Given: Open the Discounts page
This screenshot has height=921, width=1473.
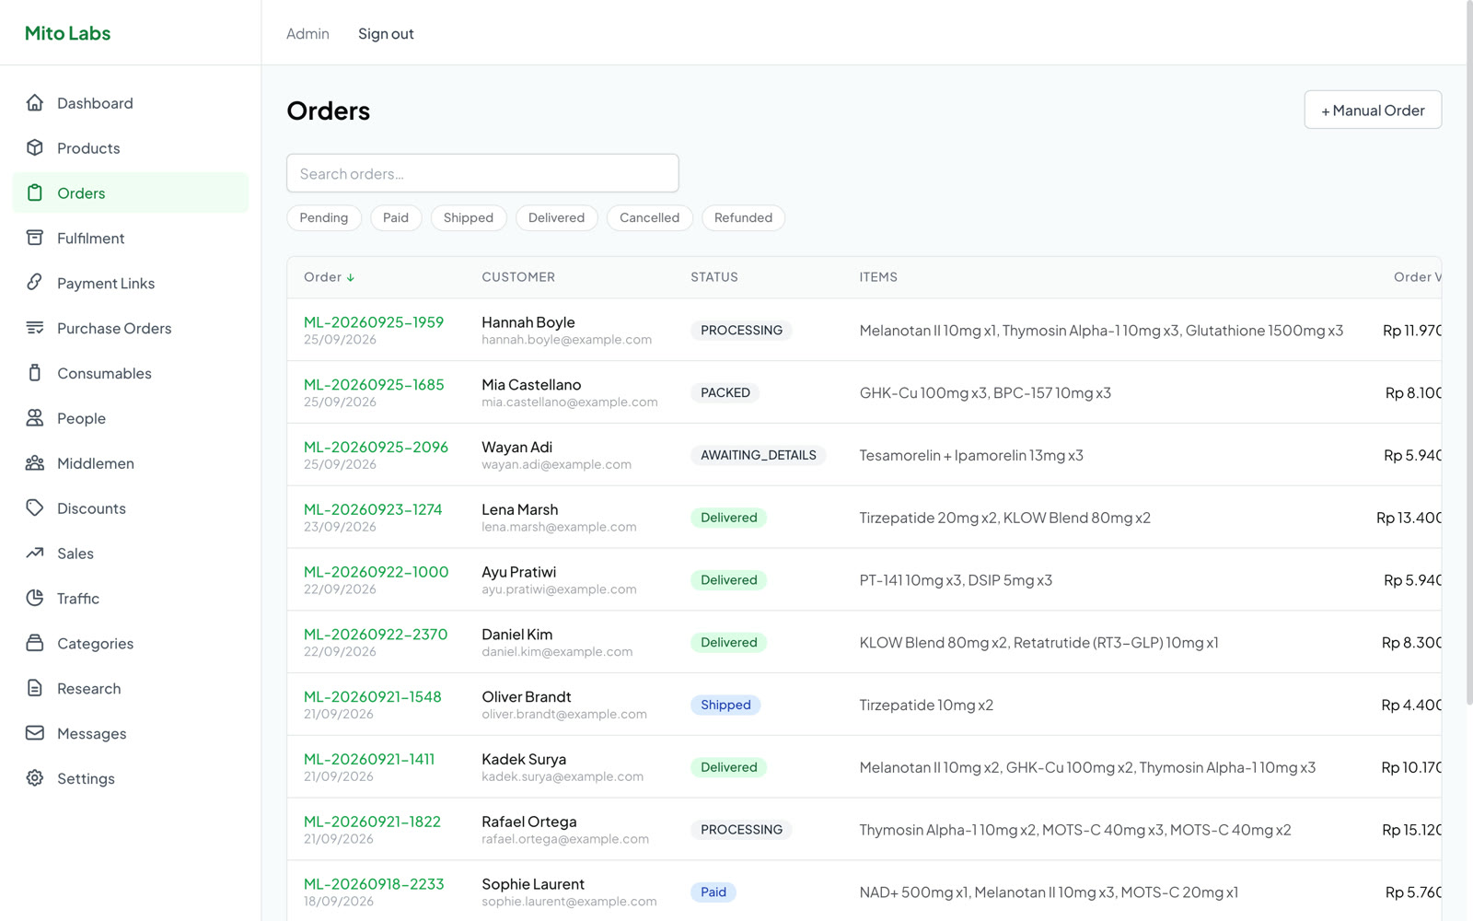Looking at the screenshot, I should tap(131, 508).
